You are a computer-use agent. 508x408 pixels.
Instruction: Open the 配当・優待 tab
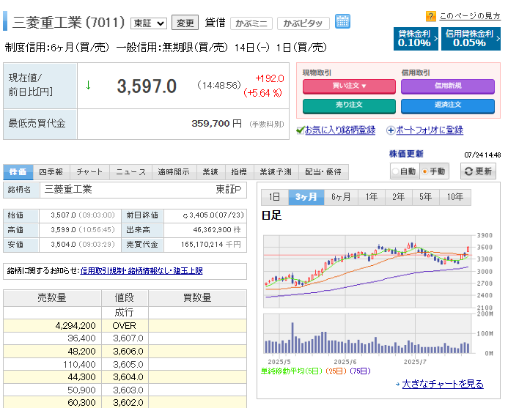point(323,172)
